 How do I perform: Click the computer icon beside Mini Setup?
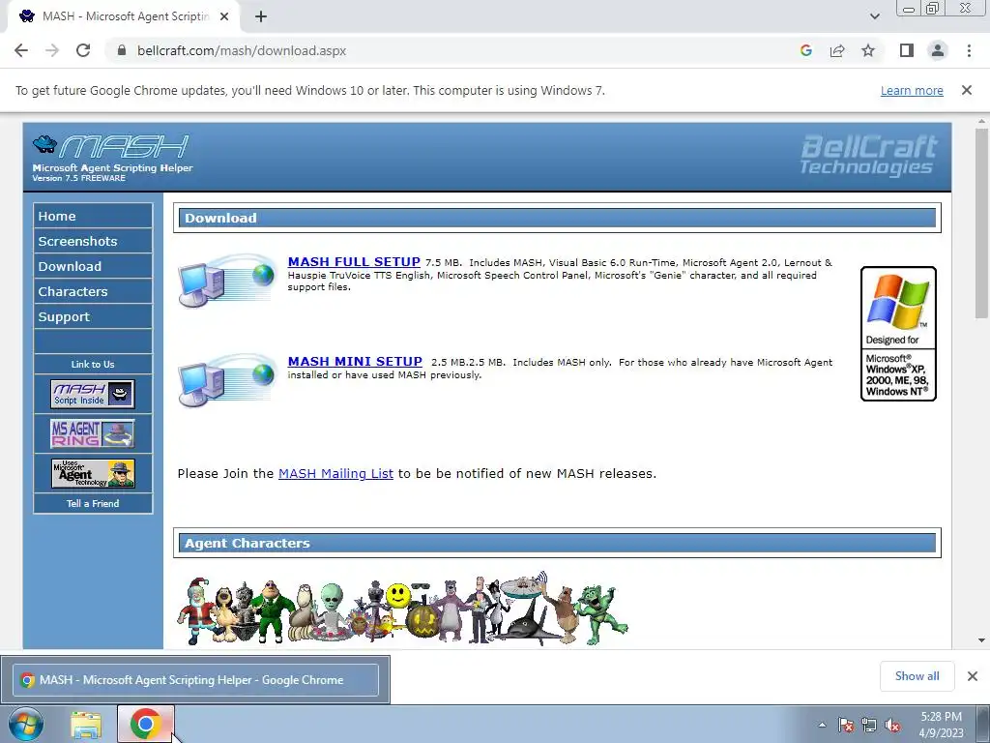pos(227,379)
